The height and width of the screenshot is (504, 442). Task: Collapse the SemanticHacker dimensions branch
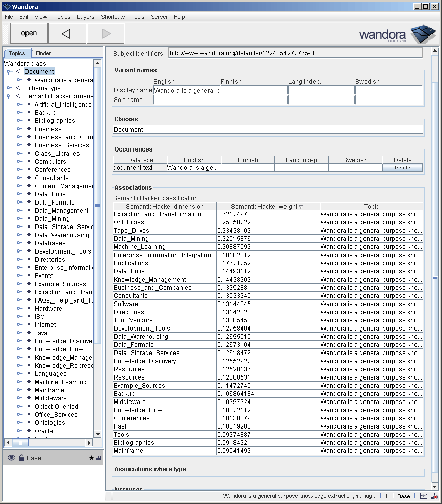pos(8,96)
